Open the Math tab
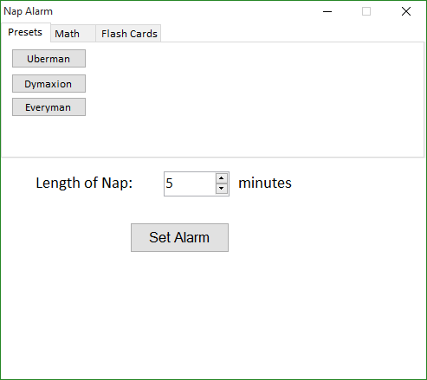The width and height of the screenshot is (427, 380). click(x=73, y=34)
